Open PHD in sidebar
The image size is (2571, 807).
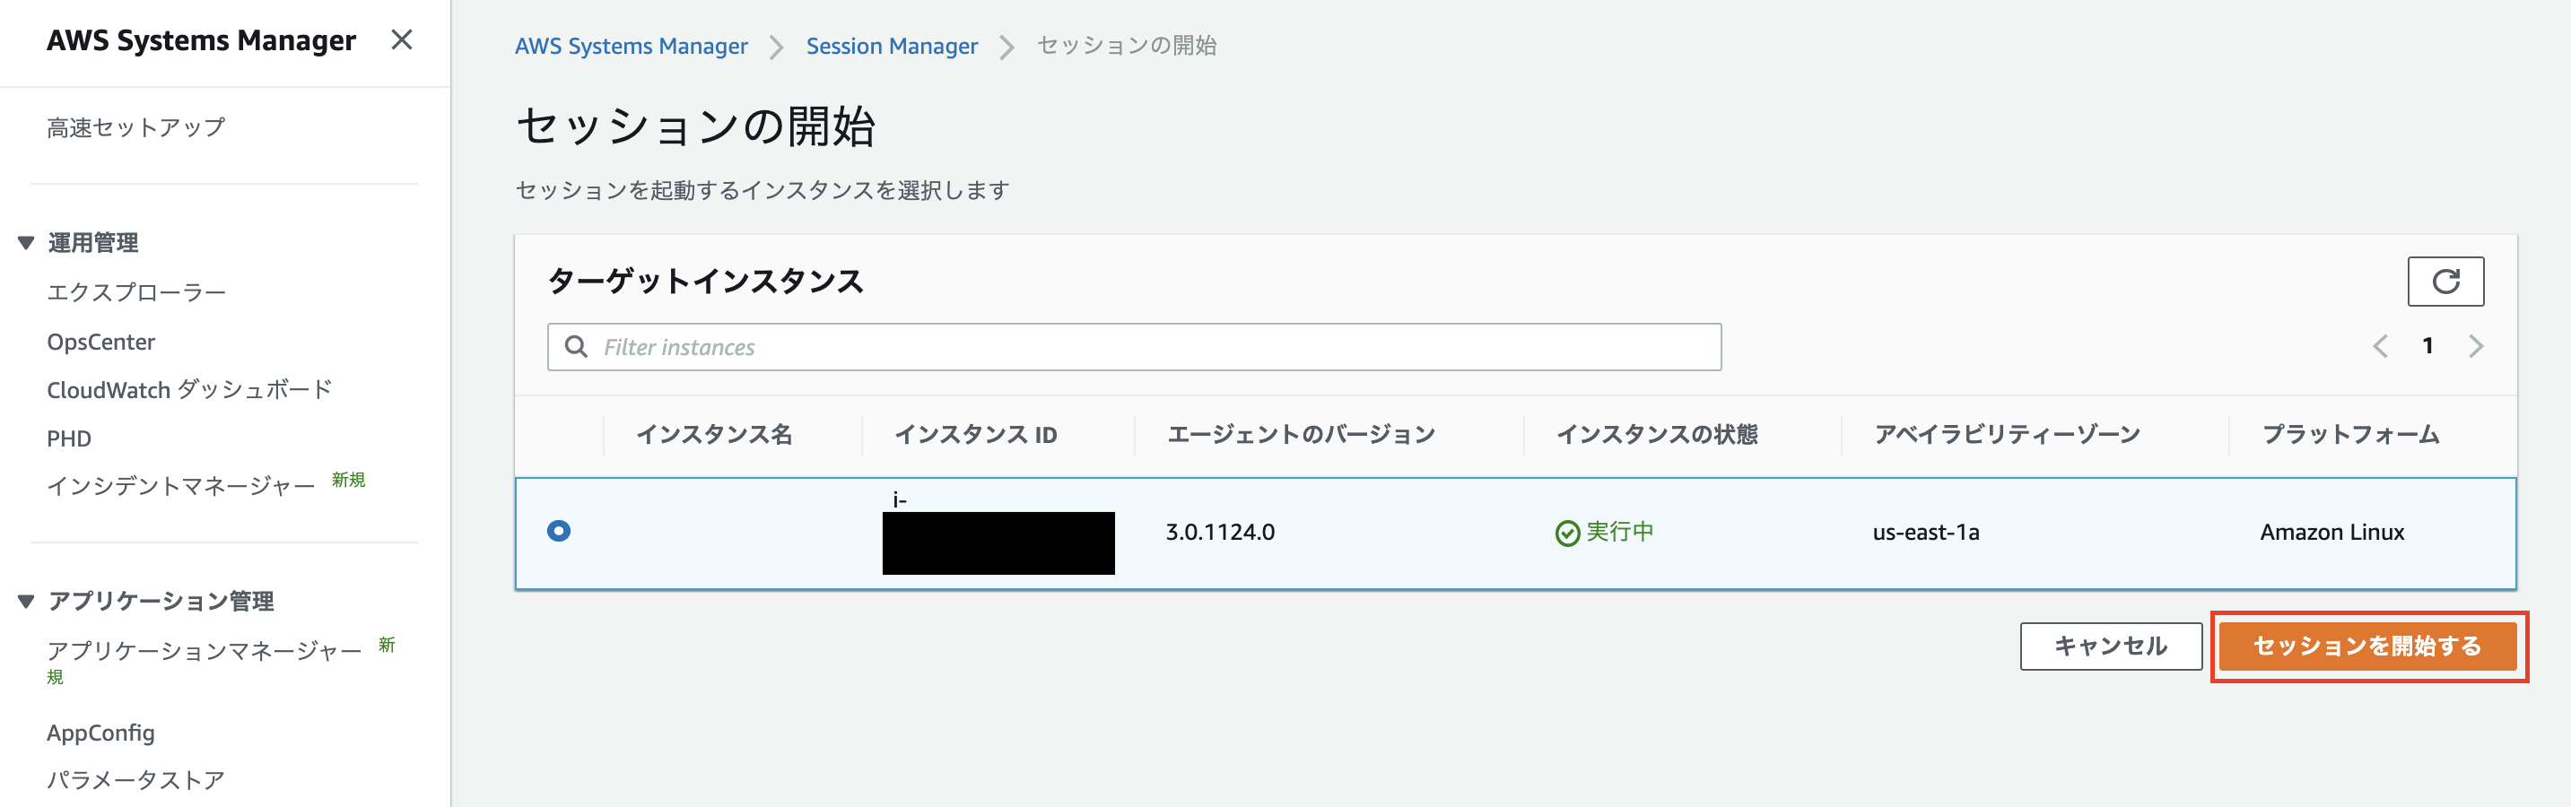pos(69,438)
